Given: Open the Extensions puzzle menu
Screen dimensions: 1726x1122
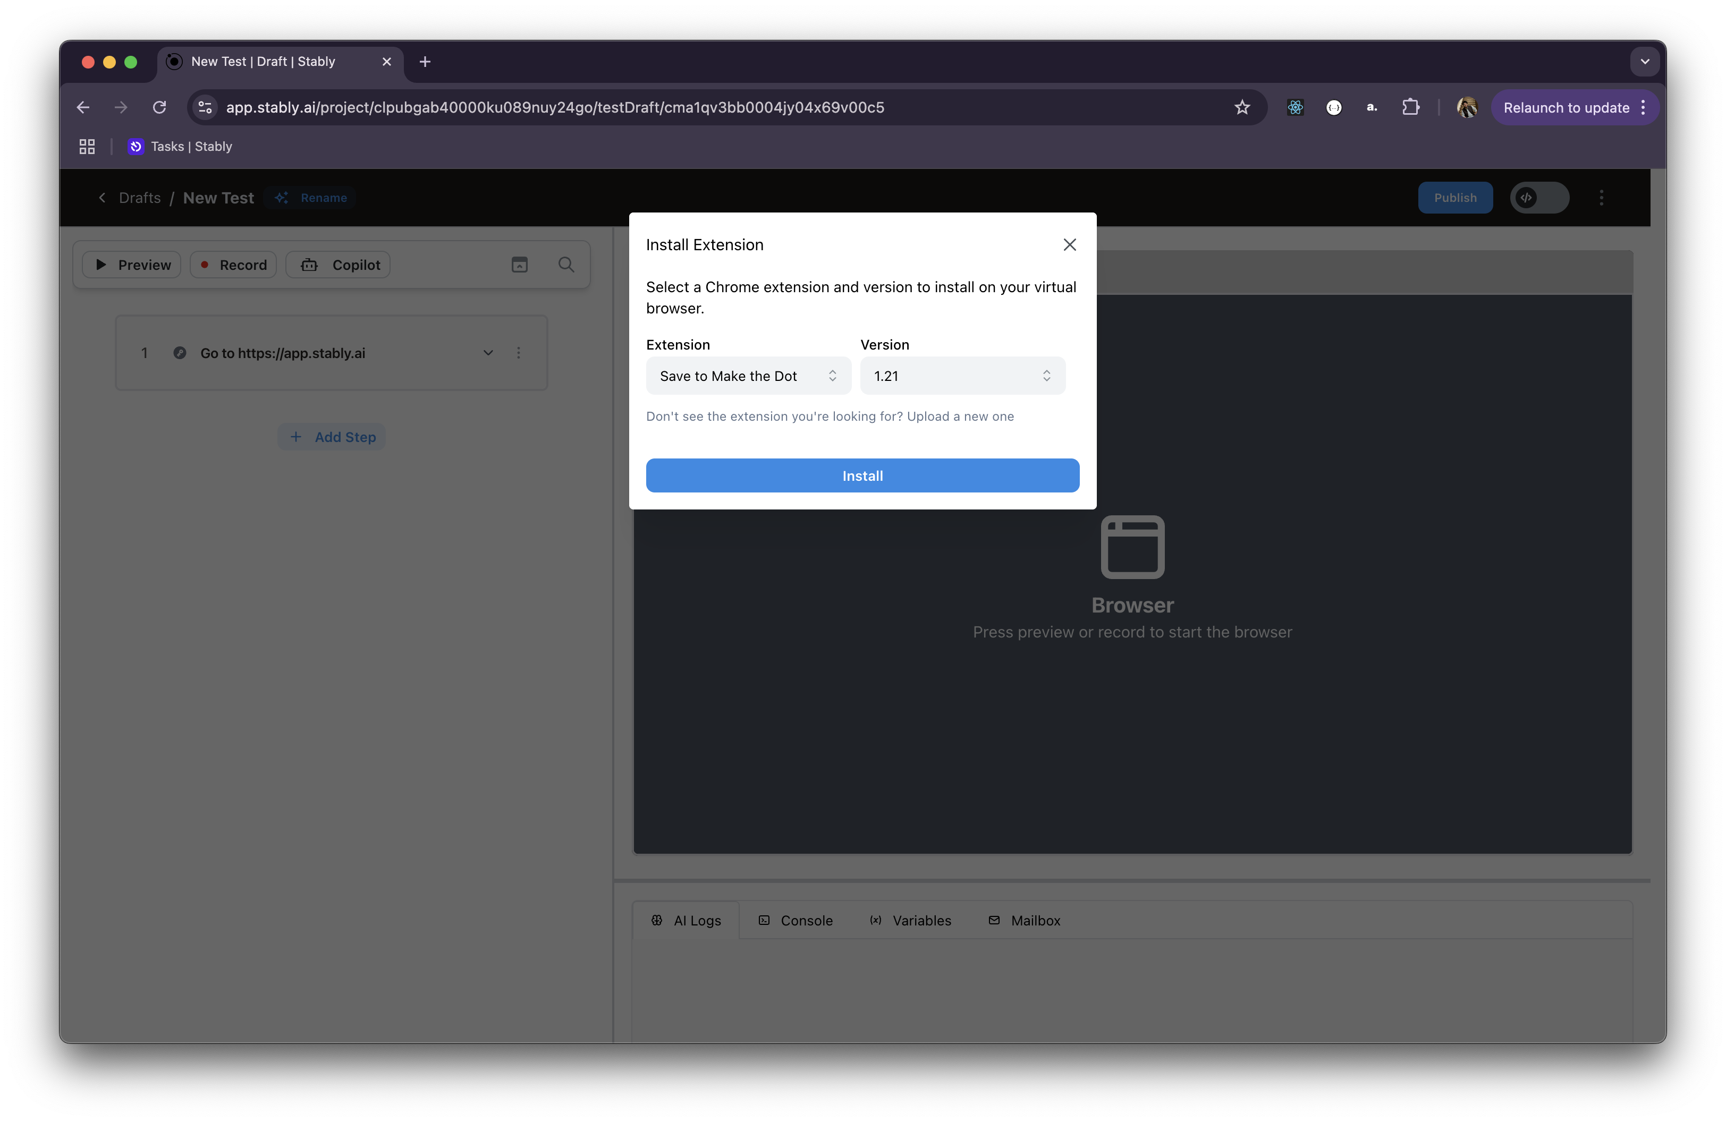Looking at the screenshot, I should coord(1410,107).
